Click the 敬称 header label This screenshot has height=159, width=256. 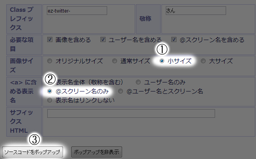[x=145, y=19]
